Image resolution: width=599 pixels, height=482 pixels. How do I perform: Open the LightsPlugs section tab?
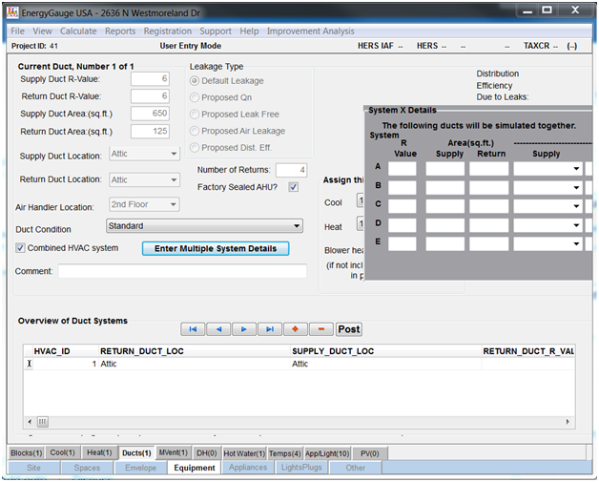(x=301, y=468)
